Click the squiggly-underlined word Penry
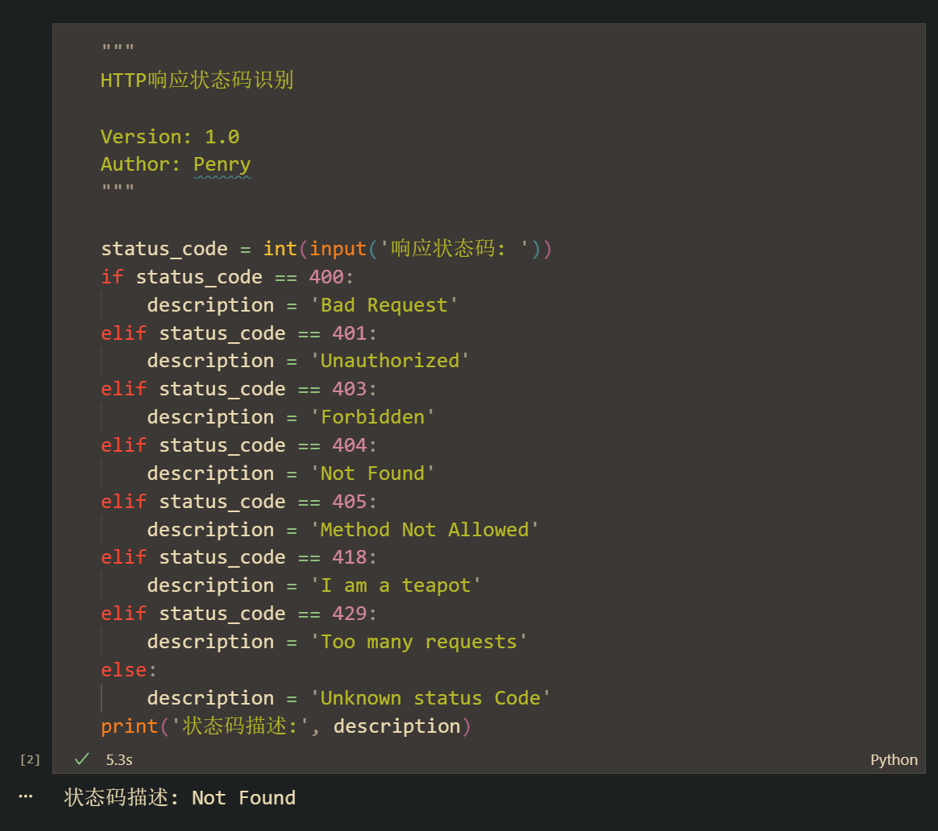This screenshot has width=938, height=831. click(x=222, y=165)
